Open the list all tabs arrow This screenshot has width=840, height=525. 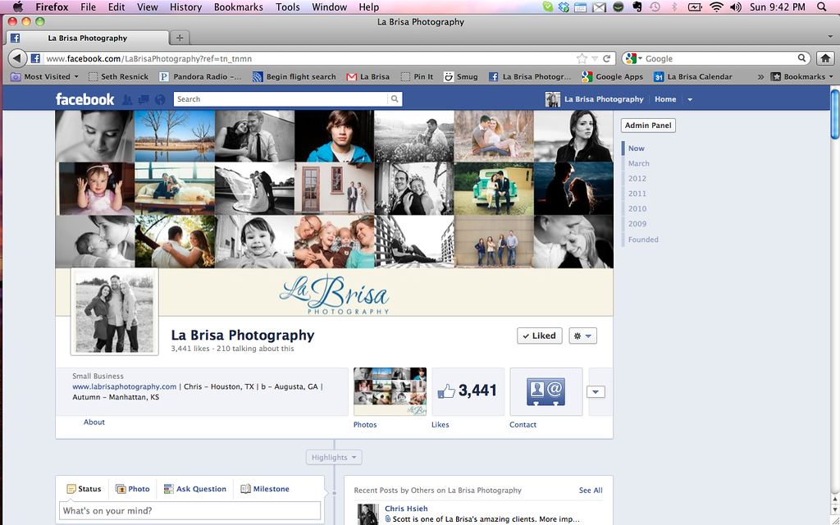pos(830,38)
